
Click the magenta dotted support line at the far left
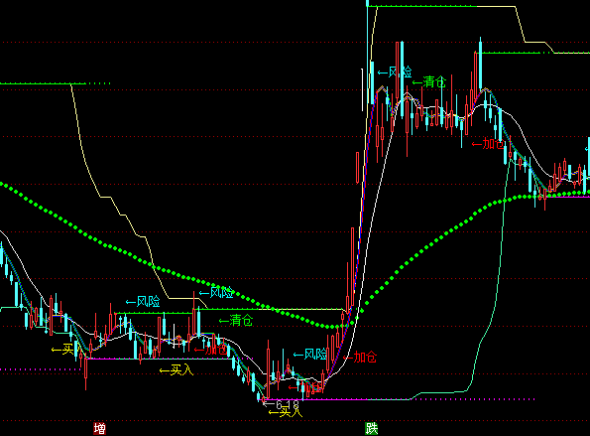(41, 369)
